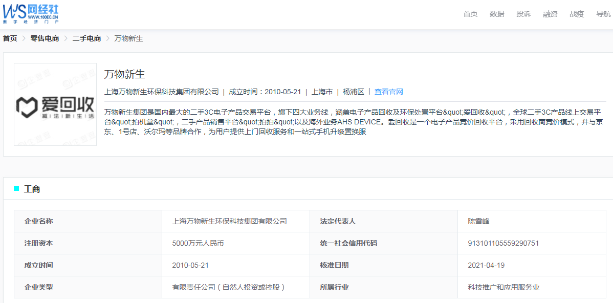
Task: Click the 法定代表人 label cell
Action: (x=384, y=221)
